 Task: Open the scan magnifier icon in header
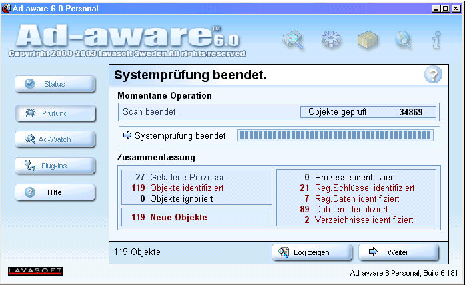click(x=293, y=39)
